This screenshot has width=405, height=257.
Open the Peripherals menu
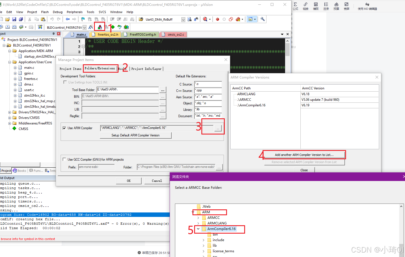click(75, 12)
